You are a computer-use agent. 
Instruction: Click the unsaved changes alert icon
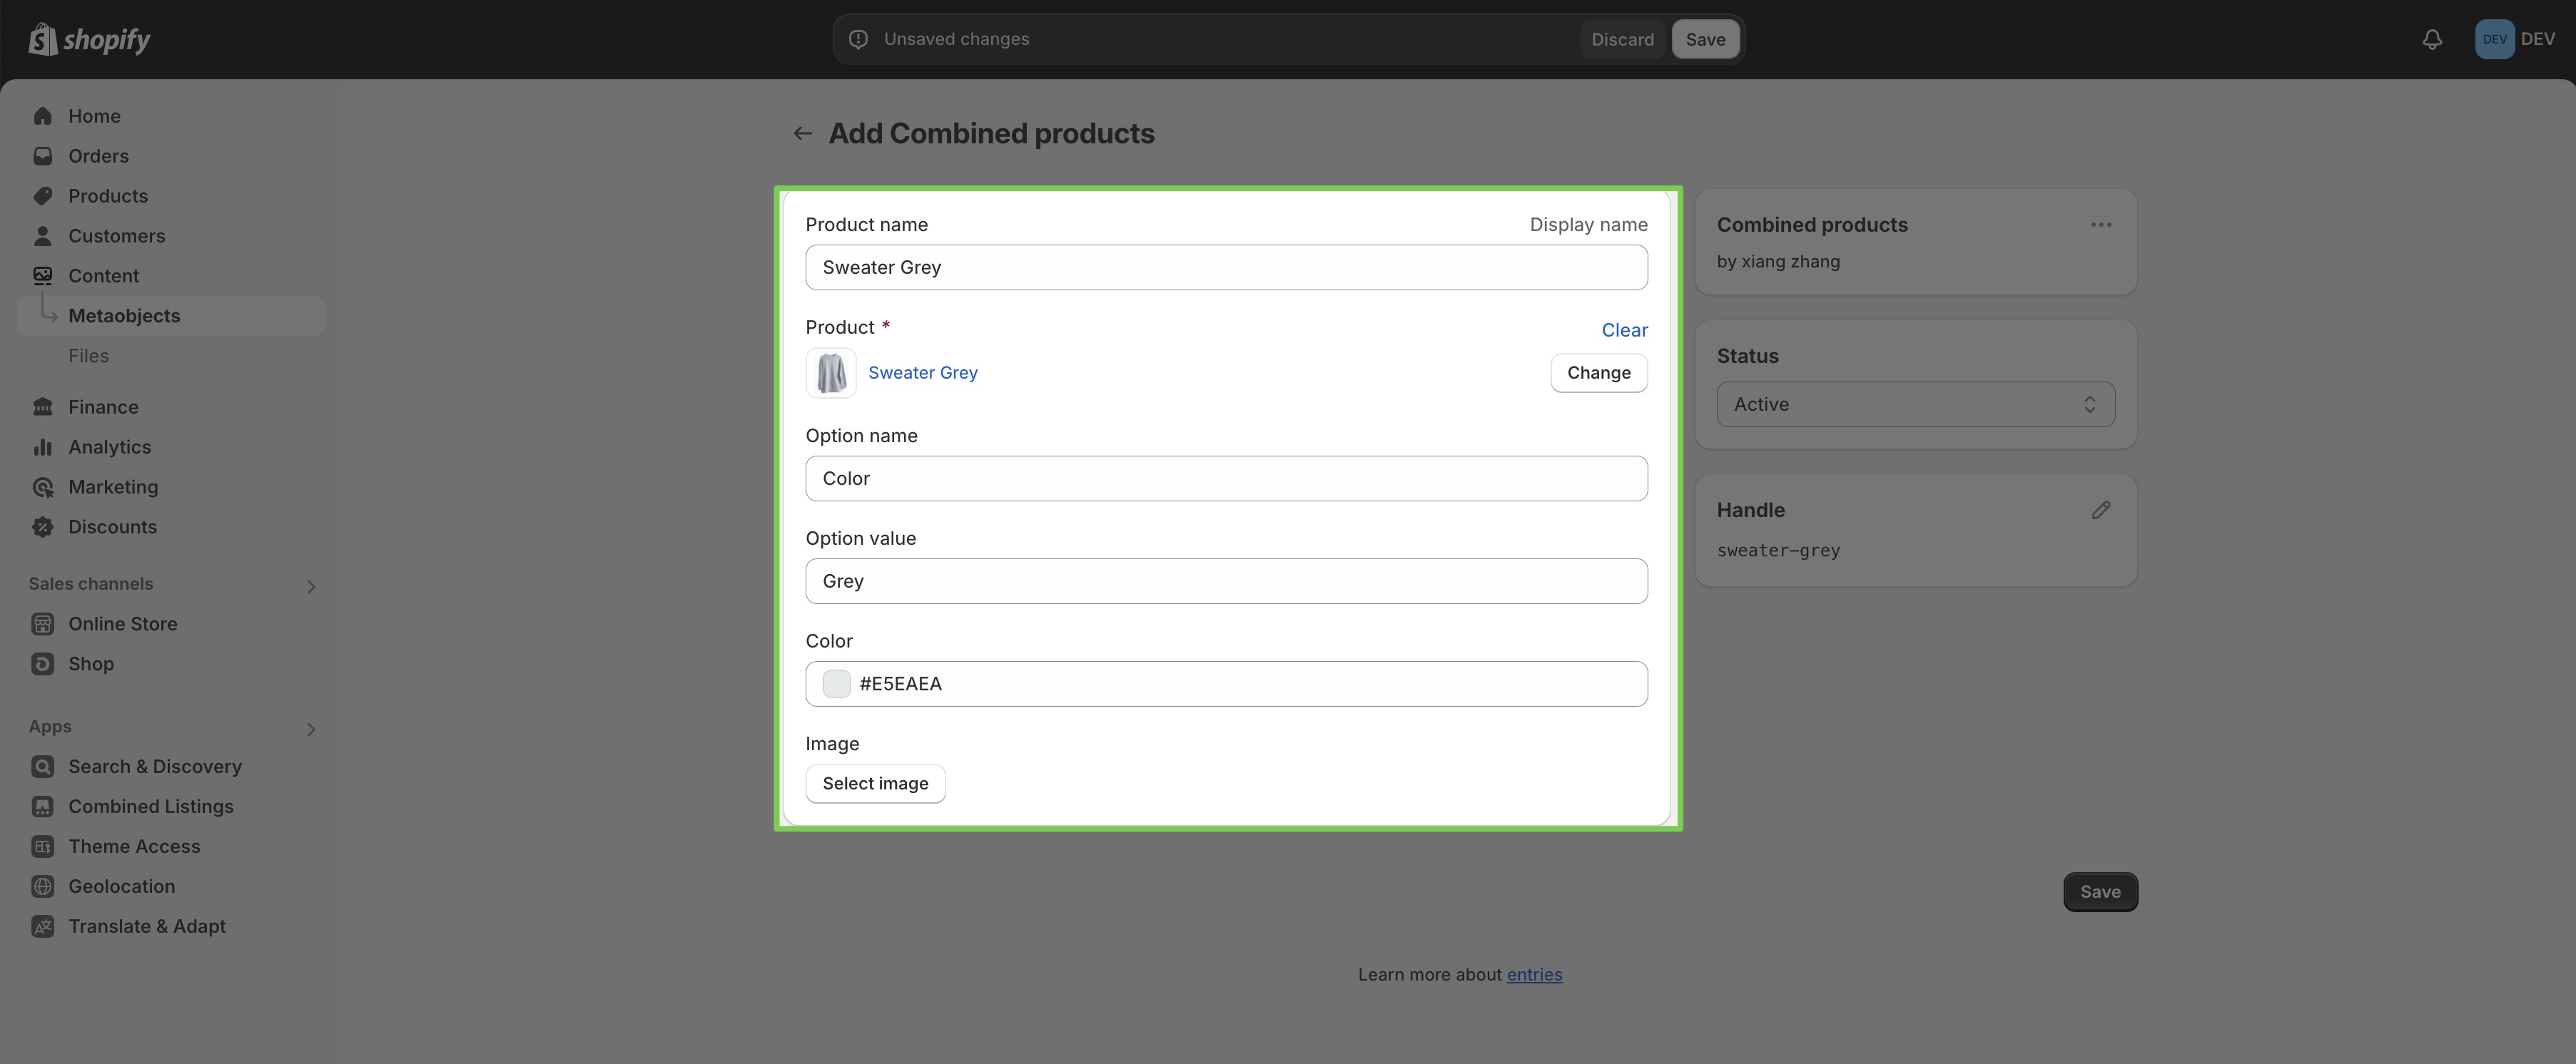[x=858, y=39]
